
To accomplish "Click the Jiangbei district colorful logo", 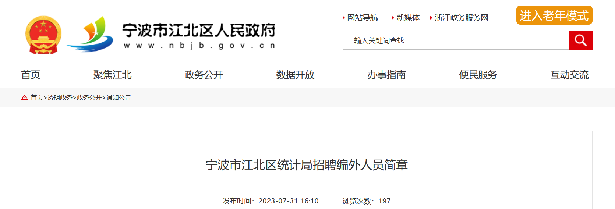I will pos(89,34).
